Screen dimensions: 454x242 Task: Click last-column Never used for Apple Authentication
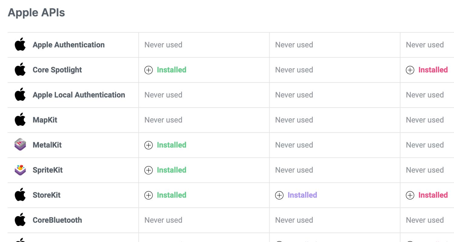pyautogui.click(x=425, y=45)
